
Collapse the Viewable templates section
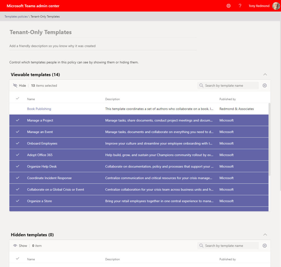(x=265, y=75)
